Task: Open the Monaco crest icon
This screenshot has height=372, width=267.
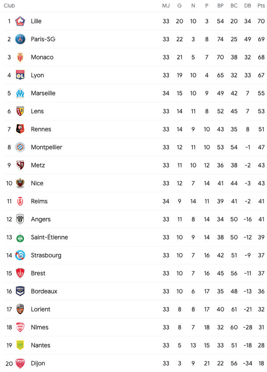Action: tap(20, 57)
